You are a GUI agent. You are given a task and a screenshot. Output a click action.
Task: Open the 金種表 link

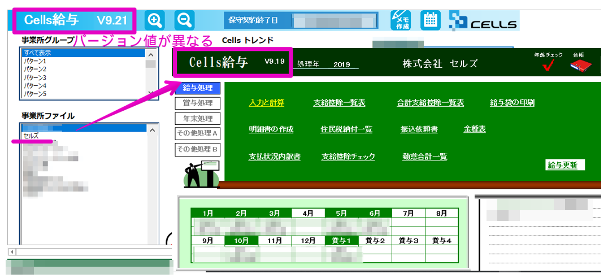coord(475,129)
